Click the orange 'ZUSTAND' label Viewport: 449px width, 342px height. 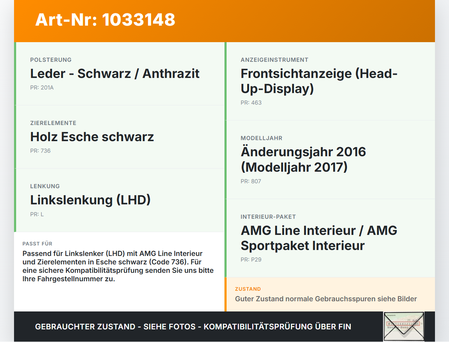tap(248, 289)
